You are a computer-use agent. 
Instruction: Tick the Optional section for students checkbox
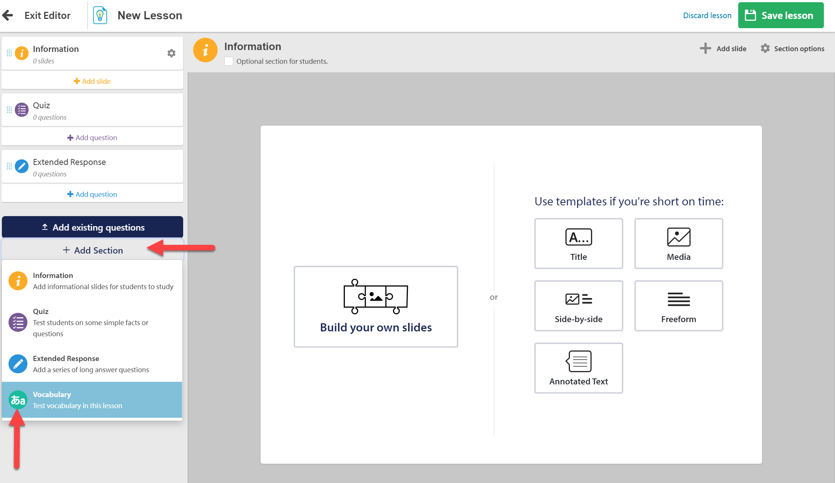(x=229, y=61)
